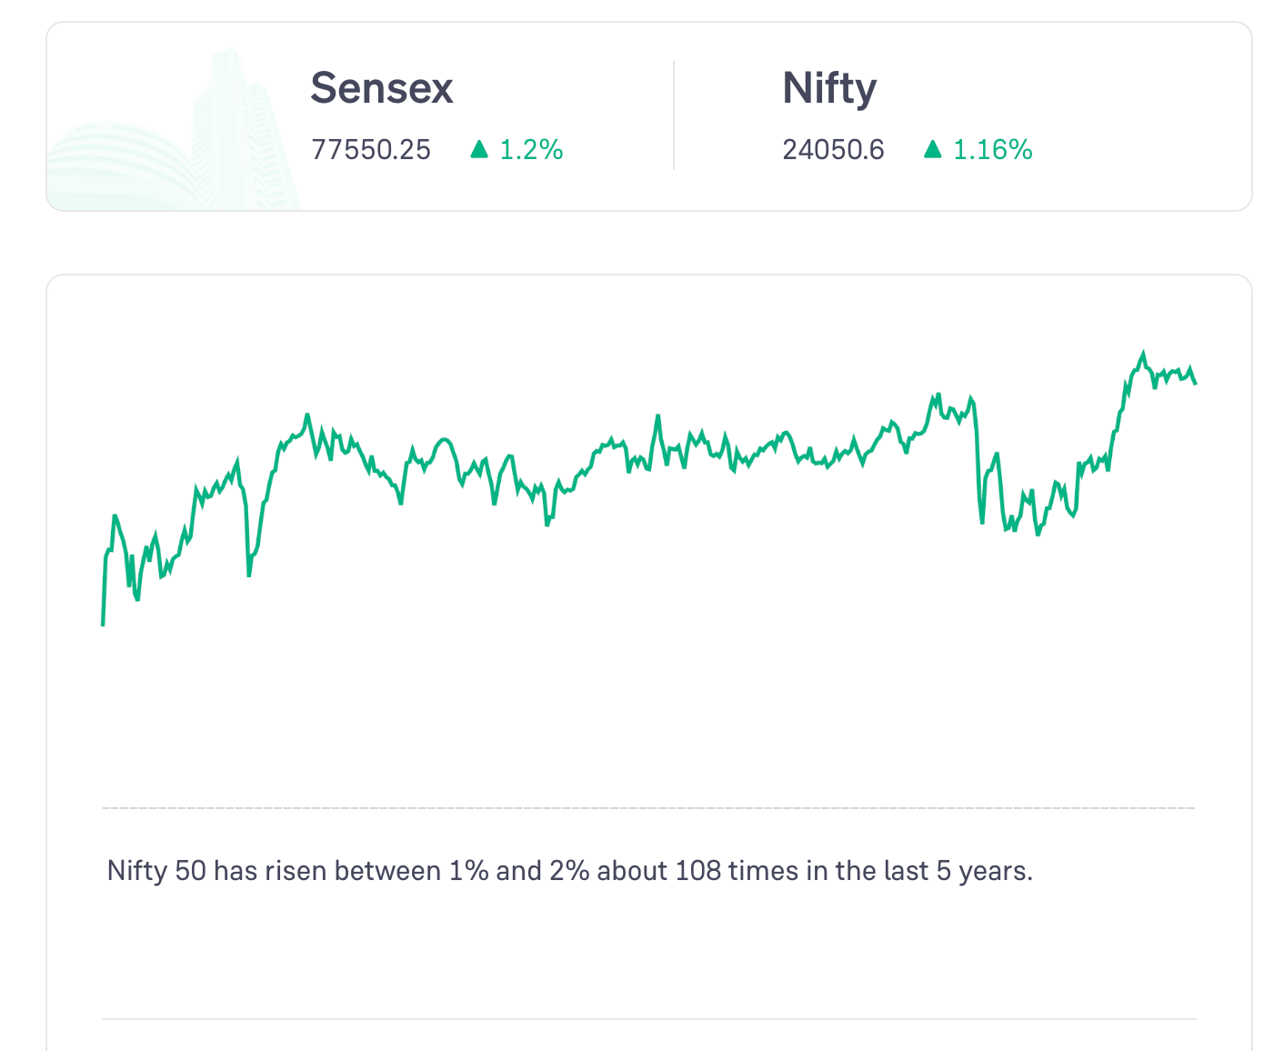Select the Nifty value 24050.6
The height and width of the screenshot is (1051, 1284).
tap(833, 149)
